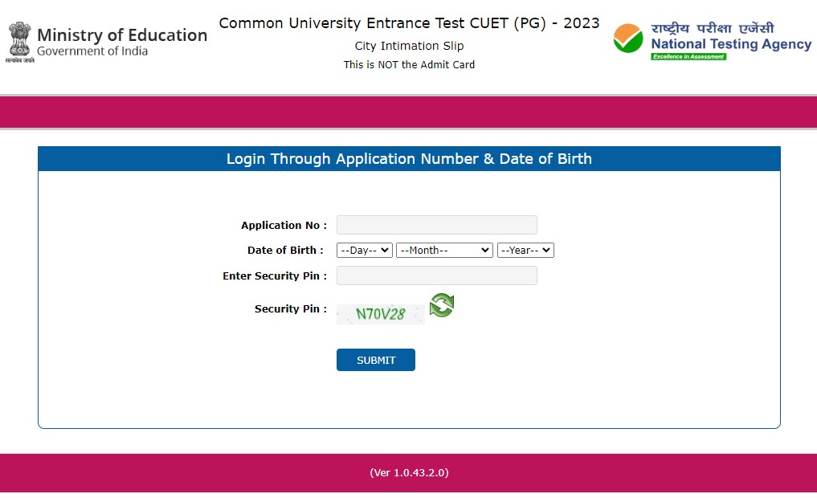Click the Ministry of Education text

[122, 35]
